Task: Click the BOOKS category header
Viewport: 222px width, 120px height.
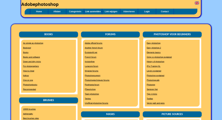Action: point(49,34)
